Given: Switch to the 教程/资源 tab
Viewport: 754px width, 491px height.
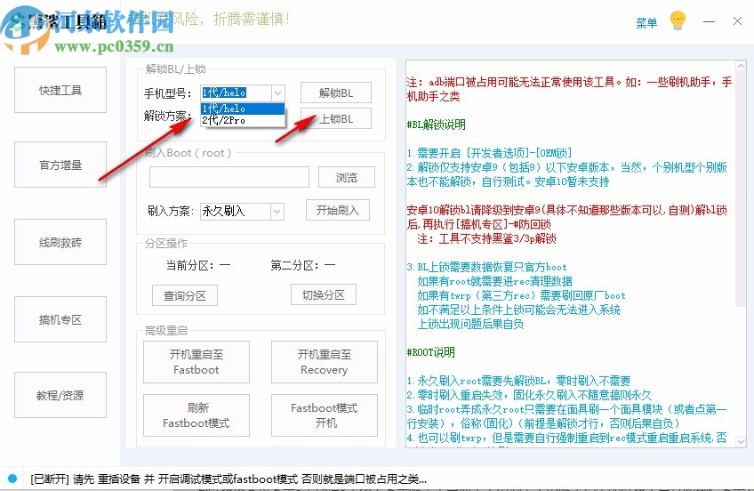Looking at the screenshot, I should tap(60, 395).
